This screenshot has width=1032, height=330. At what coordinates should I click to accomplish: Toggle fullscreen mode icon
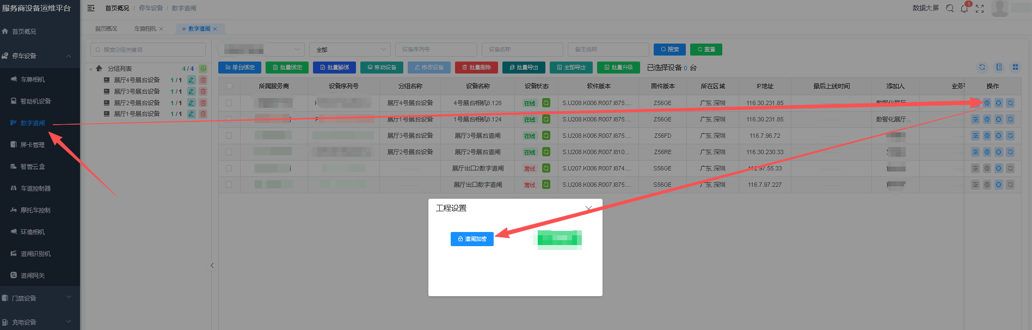click(x=980, y=8)
